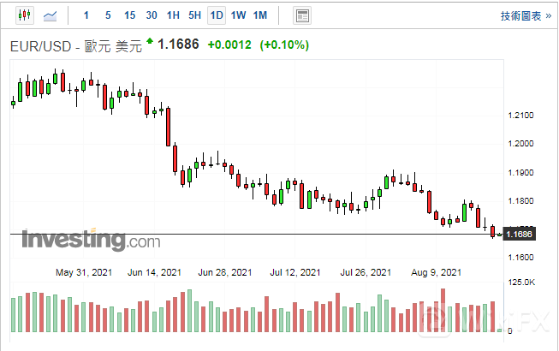Switch to the area line chart type
The height and width of the screenshot is (351, 559).
pyautogui.click(x=51, y=15)
